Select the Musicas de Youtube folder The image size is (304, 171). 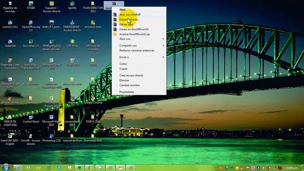point(93,45)
